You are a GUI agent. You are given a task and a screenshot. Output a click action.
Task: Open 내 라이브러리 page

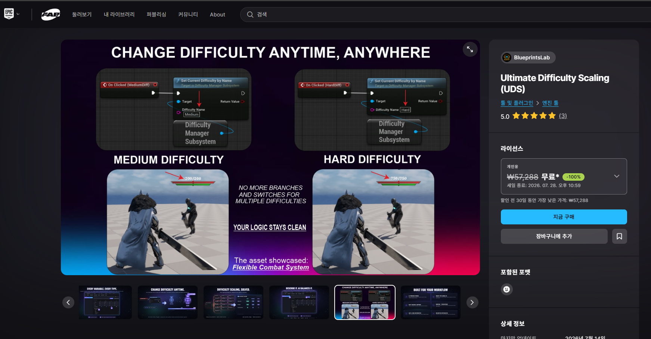(x=119, y=15)
